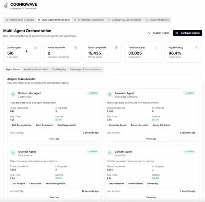This screenshot has width=205, height=202.
Task: Click the Active Workflows icon
Action: 76,48
